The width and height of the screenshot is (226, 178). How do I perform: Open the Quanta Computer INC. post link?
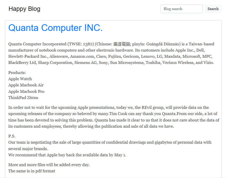tap(55, 28)
